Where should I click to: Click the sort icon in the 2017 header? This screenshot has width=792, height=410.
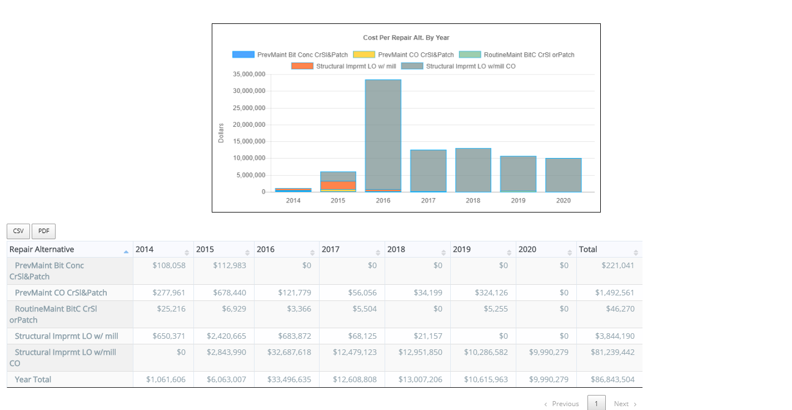[x=378, y=253]
